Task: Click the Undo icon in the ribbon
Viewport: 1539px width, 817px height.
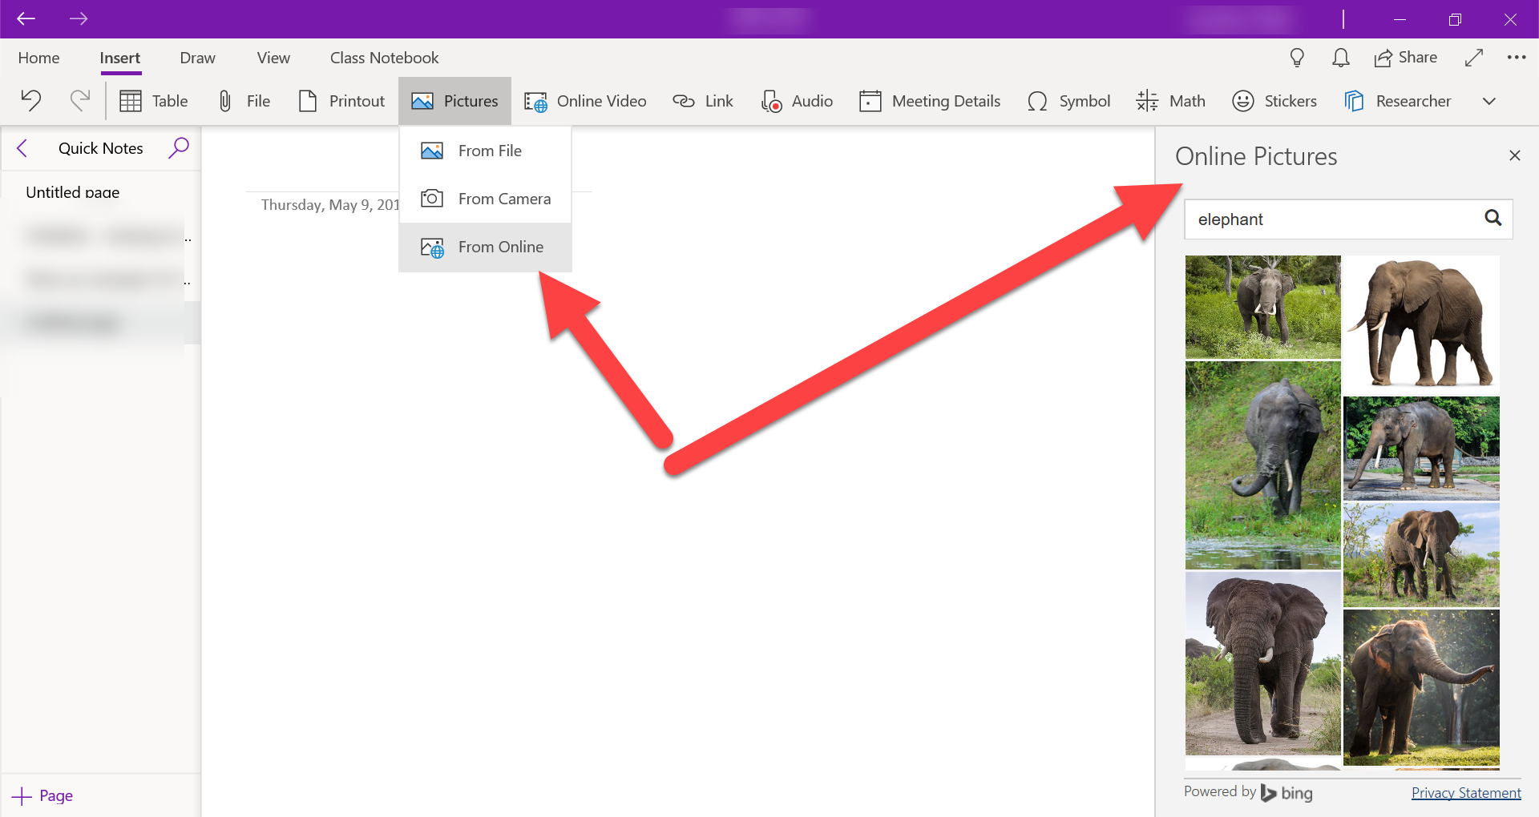Action: [x=31, y=100]
